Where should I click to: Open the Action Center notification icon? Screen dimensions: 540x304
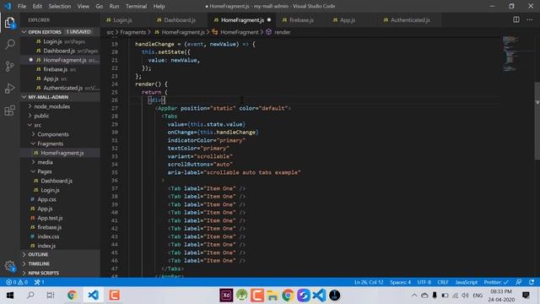[526, 295]
